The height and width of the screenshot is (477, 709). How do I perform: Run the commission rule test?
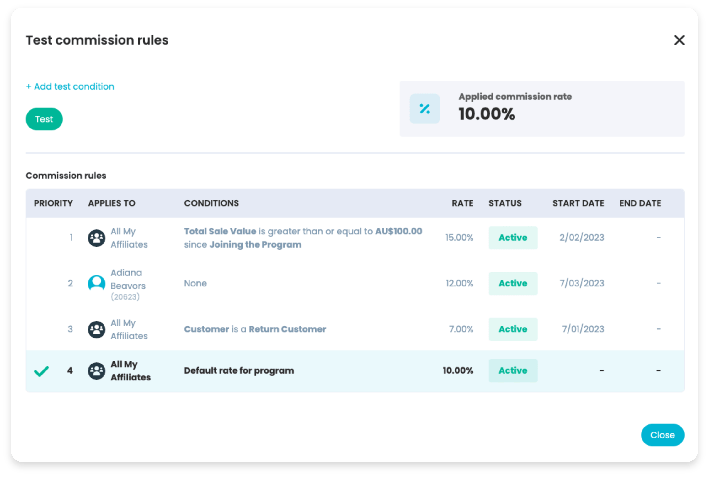pyautogui.click(x=44, y=119)
